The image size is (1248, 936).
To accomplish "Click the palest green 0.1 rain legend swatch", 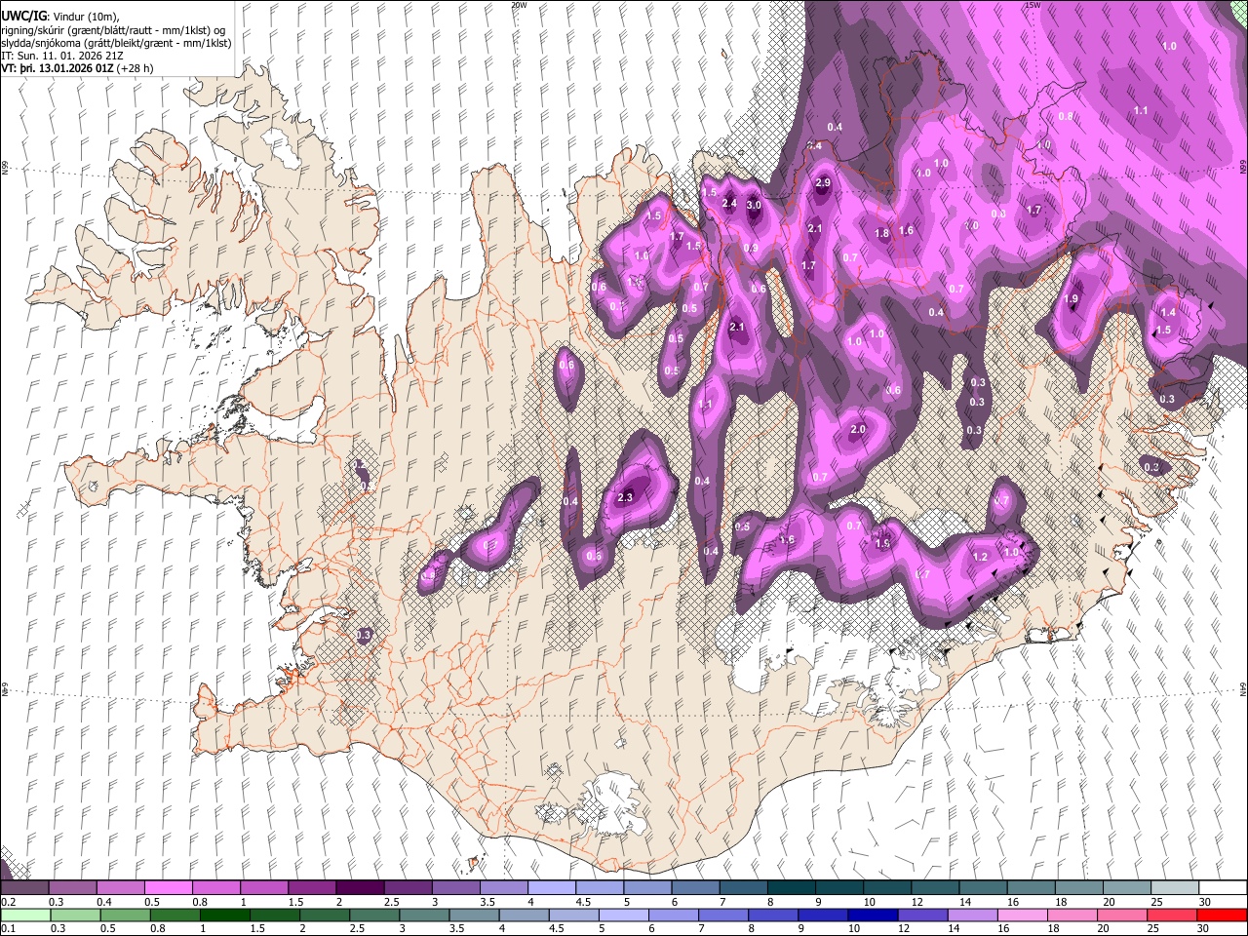I will pos(24,915).
